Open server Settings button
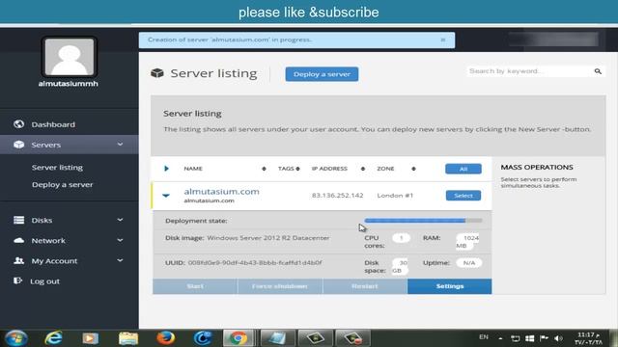Viewport: 618px width, 347px height. point(450,286)
